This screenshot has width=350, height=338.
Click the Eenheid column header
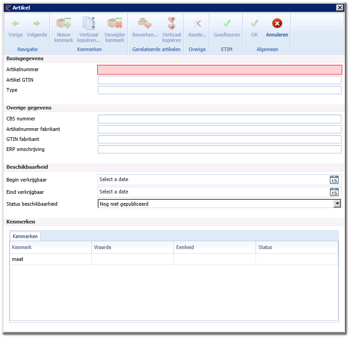[215, 247]
